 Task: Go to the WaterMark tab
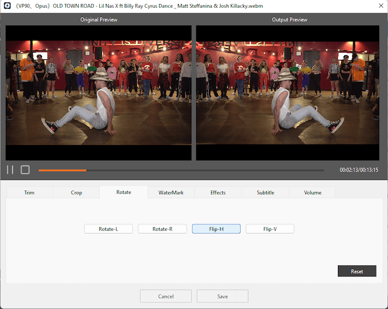[171, 192]
